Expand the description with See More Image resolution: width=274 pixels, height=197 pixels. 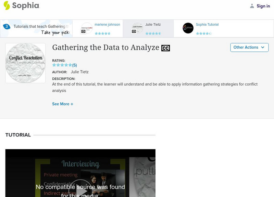tap(63, 104)
